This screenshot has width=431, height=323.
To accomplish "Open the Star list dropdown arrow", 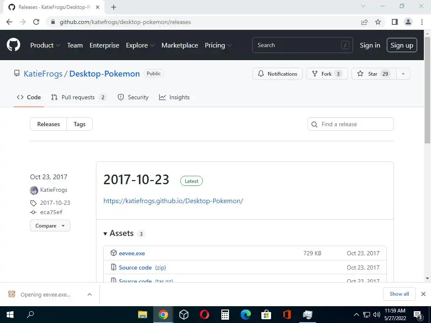I will (403, 74).
